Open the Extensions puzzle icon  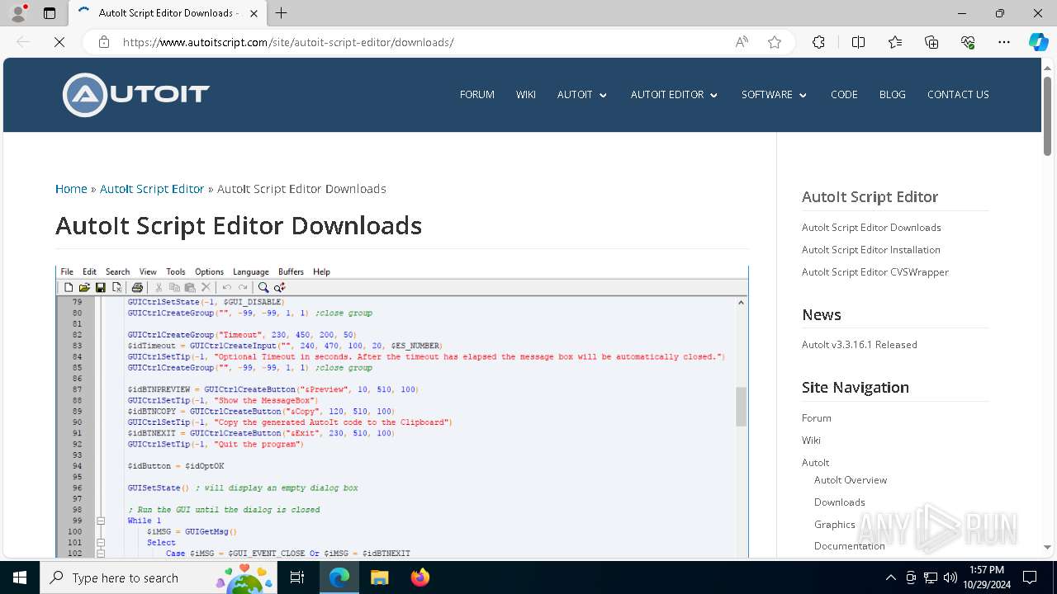click(818, 42)
